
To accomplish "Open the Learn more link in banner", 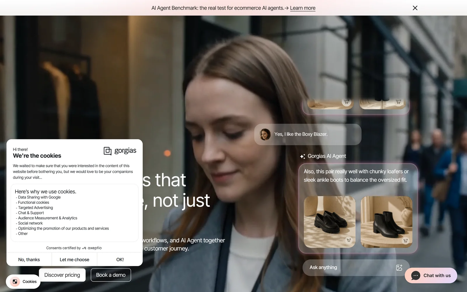I will [303, 8].
